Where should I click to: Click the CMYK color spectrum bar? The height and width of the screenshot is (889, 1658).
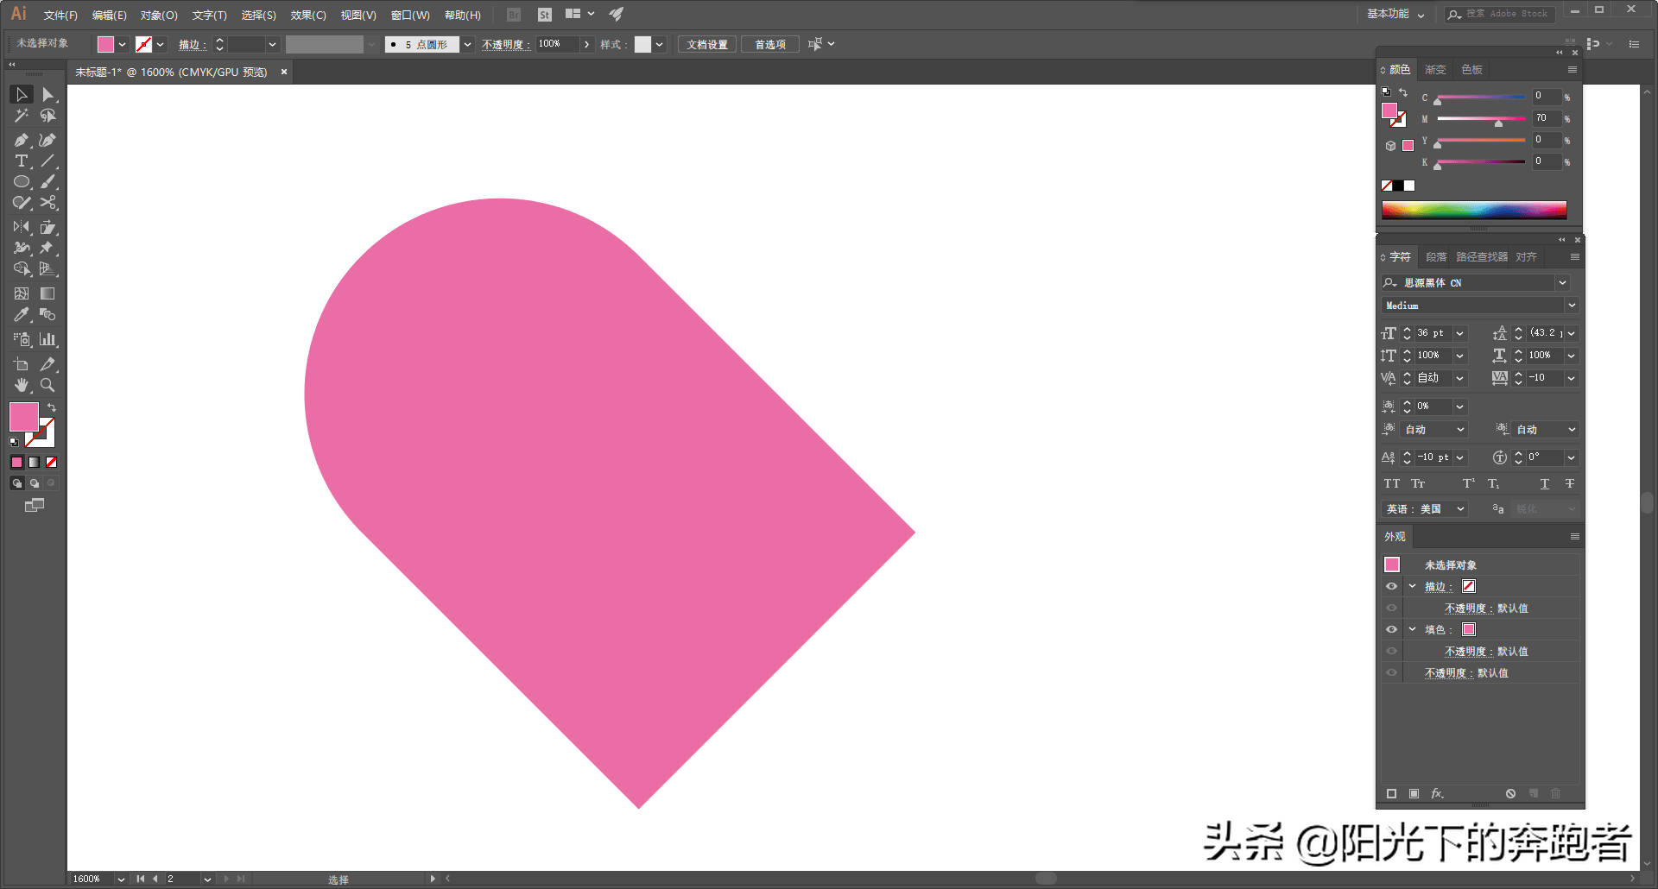click(x=1473, y=210)
